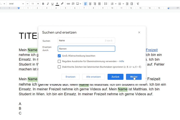This screenshot has width=180, height=120.
Task: Open the text color picker
Action: 57,4
